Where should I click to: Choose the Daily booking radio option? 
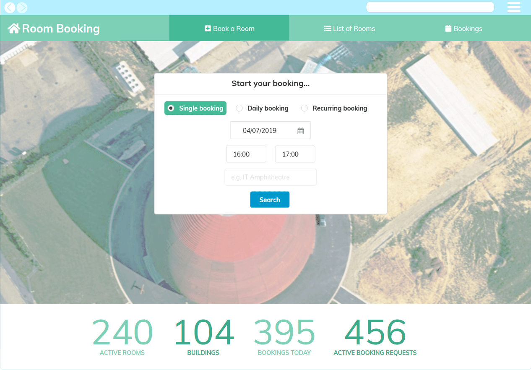(239, 108)
